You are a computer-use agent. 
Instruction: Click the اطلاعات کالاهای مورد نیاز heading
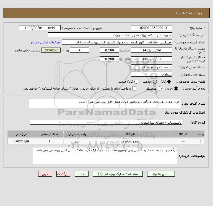pos(185,113)
